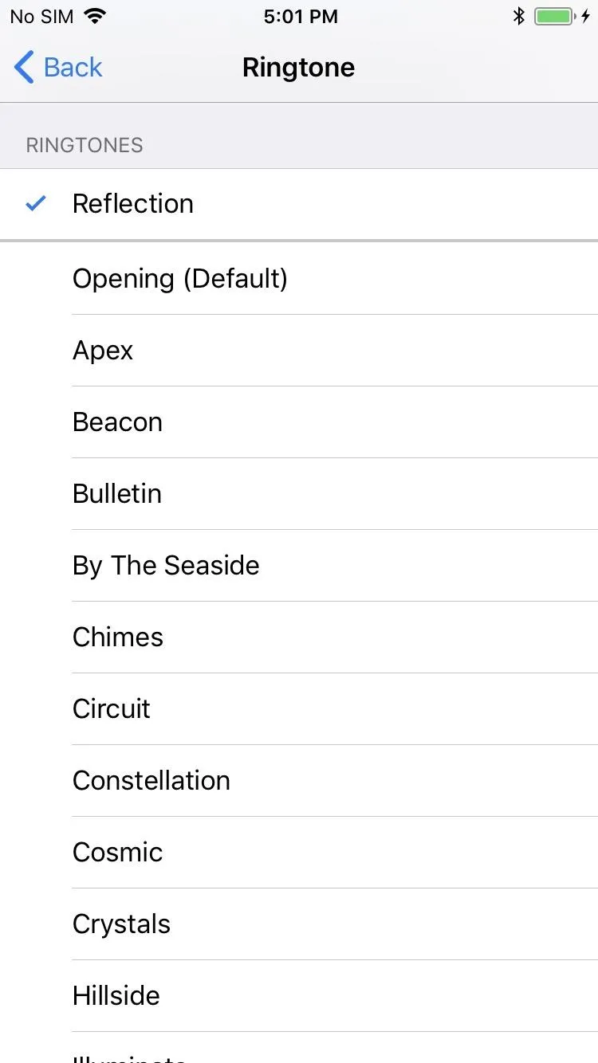This screenshot has height=1063, width=598.
Task: Select the Apex ringtone
Action: (x=299, y=351)
